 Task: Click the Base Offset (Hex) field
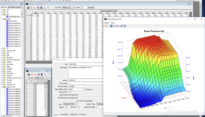pyautogui.click(x=76, y=90)
